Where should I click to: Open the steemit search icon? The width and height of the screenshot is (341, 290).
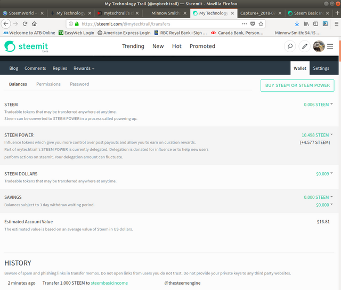290,46
